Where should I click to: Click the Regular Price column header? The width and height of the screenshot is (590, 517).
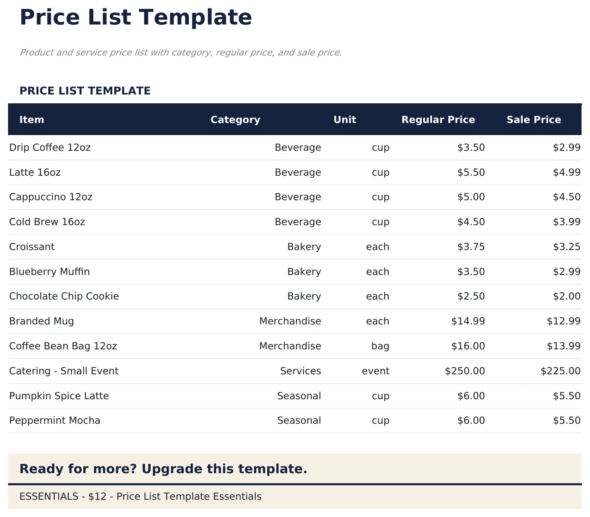(438, 119)
